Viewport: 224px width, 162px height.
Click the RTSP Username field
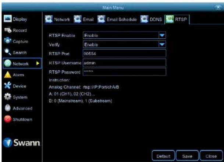click(x=124, y=63)
